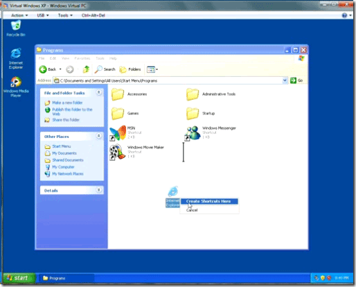Open the View menu in Programs window
Viewport: 356px width, 287px height.
coord(65,58)
